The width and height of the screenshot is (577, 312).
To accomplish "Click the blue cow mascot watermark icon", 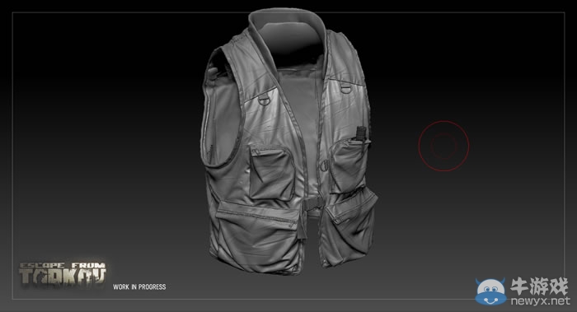I will [x=490, y=291].
